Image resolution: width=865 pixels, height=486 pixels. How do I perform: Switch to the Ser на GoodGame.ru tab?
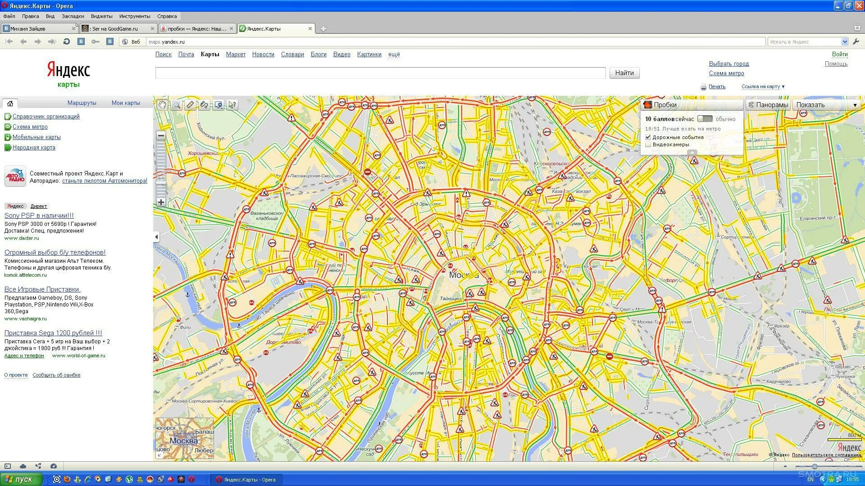pyautogui.click(x=118, y=28)
